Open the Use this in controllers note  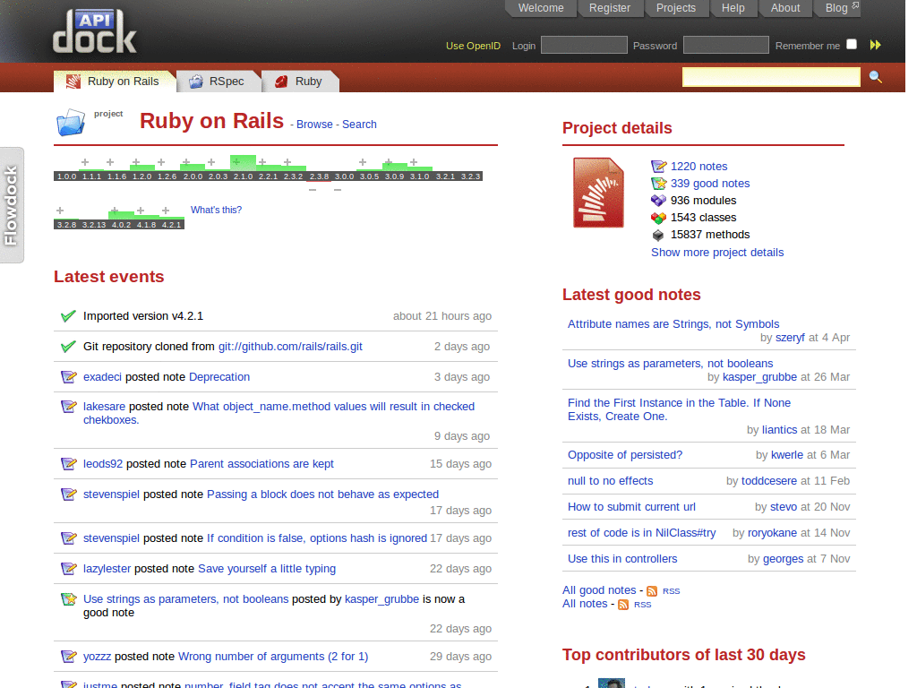tap(622, 559)
